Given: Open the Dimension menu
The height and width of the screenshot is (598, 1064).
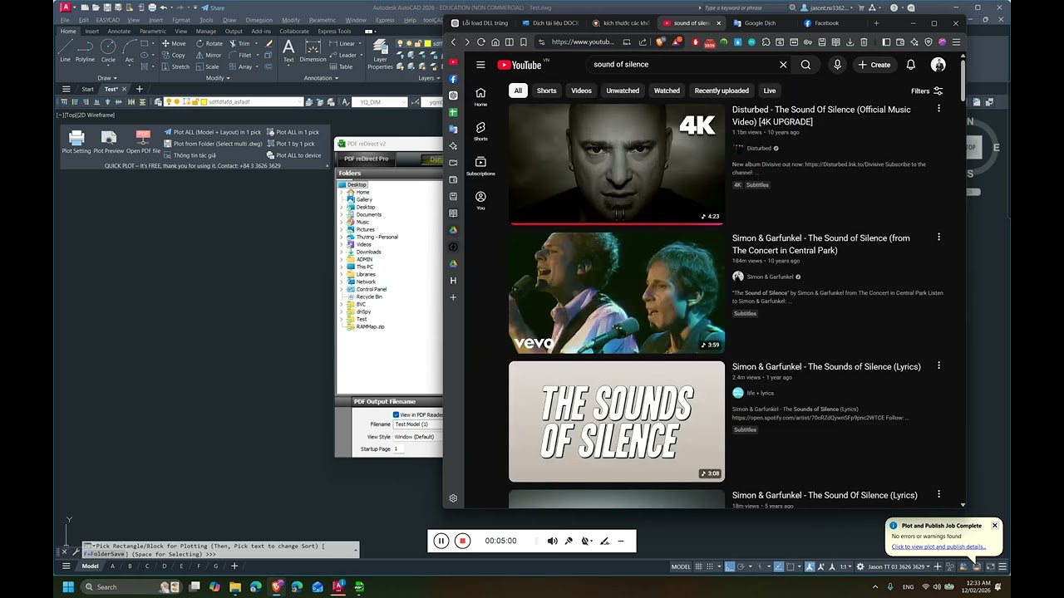Looking at the screenshot, I should click(x=259, y=20).
